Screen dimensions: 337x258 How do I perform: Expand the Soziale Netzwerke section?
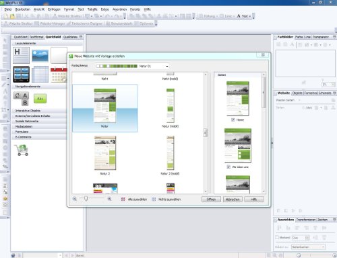click(x=39, y=121)
